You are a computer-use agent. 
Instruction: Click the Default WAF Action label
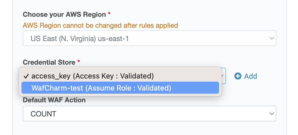pos(54,100)
